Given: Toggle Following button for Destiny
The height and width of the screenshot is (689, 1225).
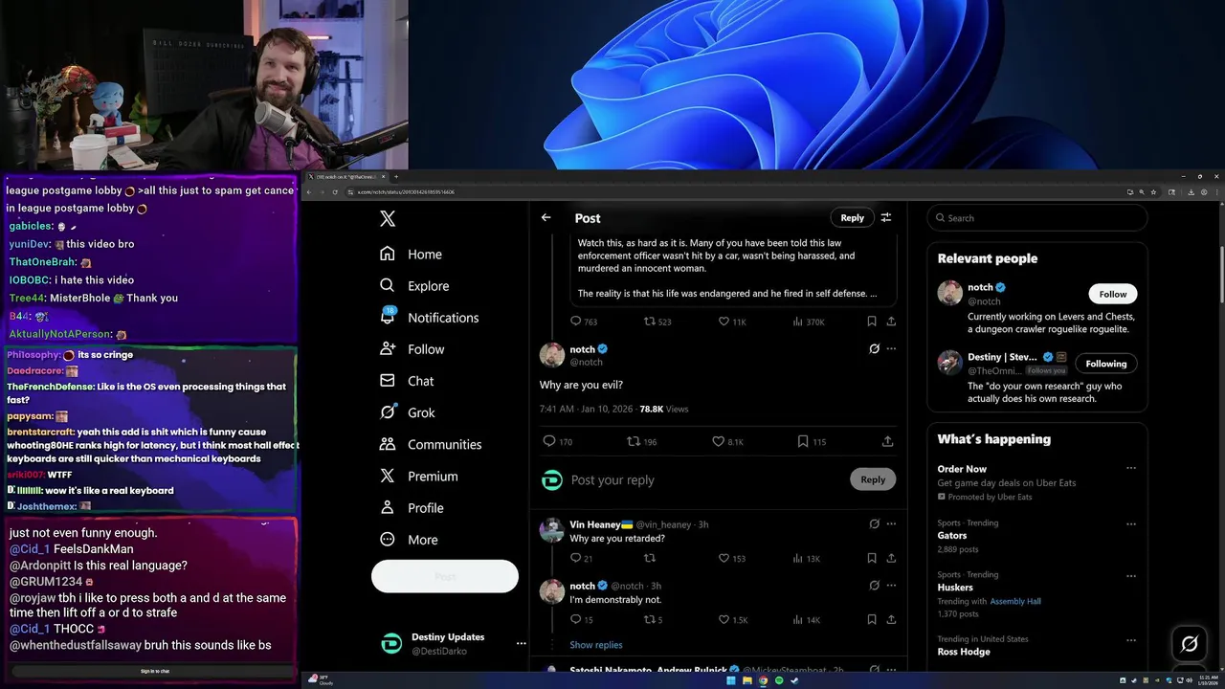Looking at the screenshot, I should point(1105,364).
